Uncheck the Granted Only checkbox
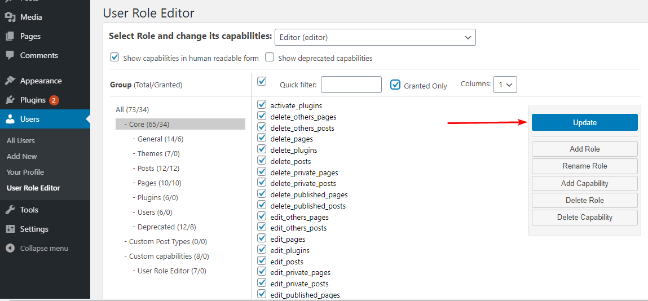Viewport: 648px width, 301px height. [x=395, y=85]
